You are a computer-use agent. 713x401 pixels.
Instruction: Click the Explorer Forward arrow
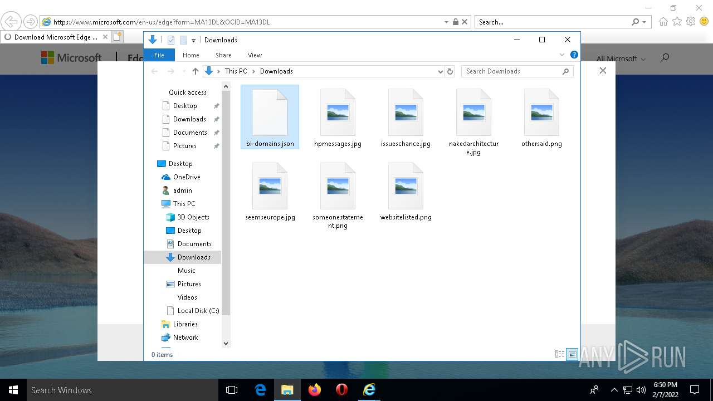(170, 71)
